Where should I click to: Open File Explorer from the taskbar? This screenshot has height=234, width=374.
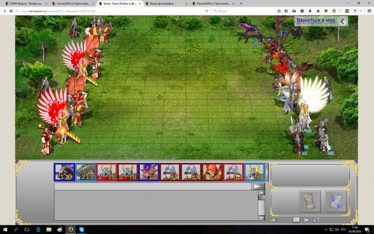(49, 229)
